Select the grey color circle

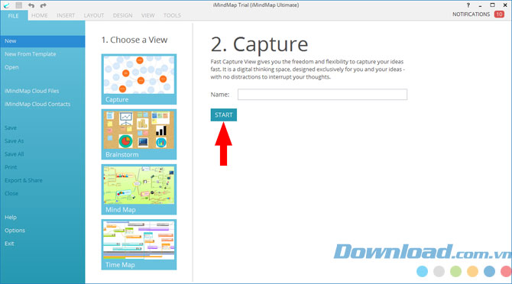point(439,271)
